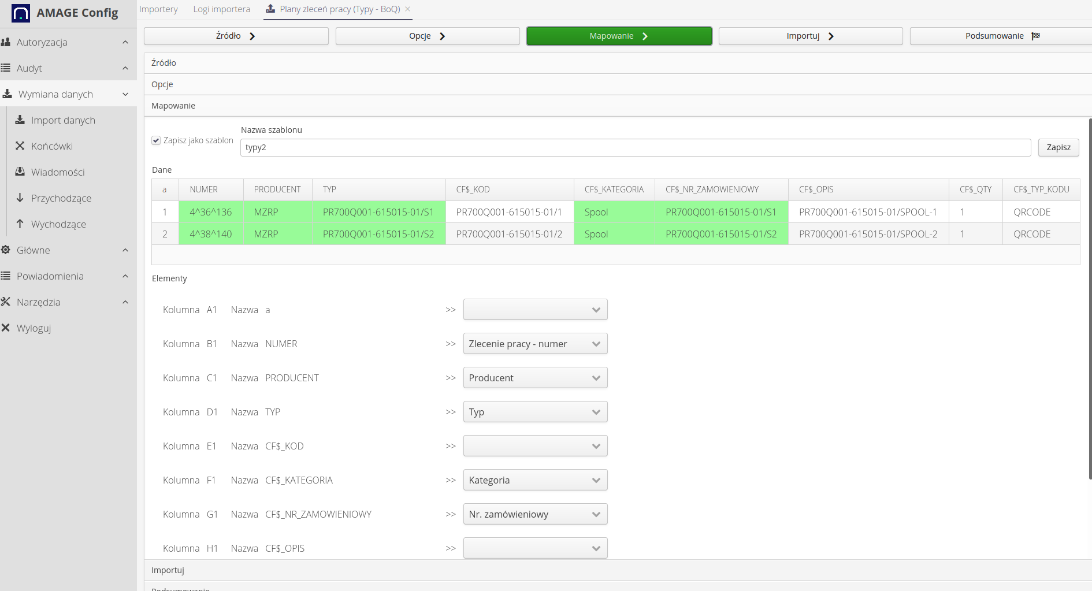This screenshot has height=591, width=1092.
Task: Go to the Importuj wizard step
Action: [810, 36]
